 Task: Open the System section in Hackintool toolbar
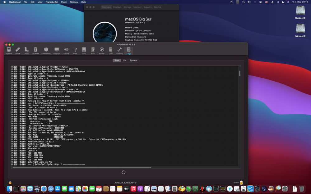pyautogui.click(x=9, y=51)
